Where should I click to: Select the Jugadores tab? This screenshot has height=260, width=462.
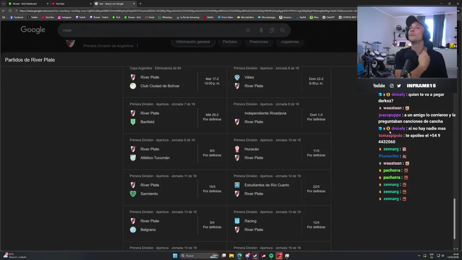[290, 42]
